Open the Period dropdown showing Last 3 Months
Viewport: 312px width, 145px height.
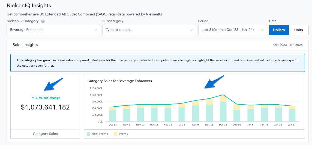(233, 30)
